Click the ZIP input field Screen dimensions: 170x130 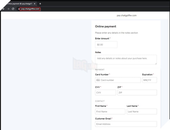coord(137,93)
